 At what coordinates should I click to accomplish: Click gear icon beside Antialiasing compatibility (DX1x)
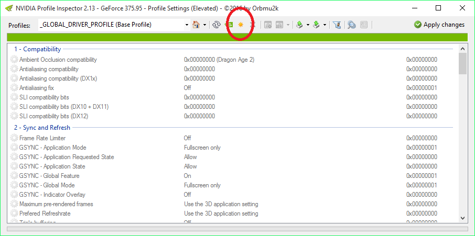point(14,78)
